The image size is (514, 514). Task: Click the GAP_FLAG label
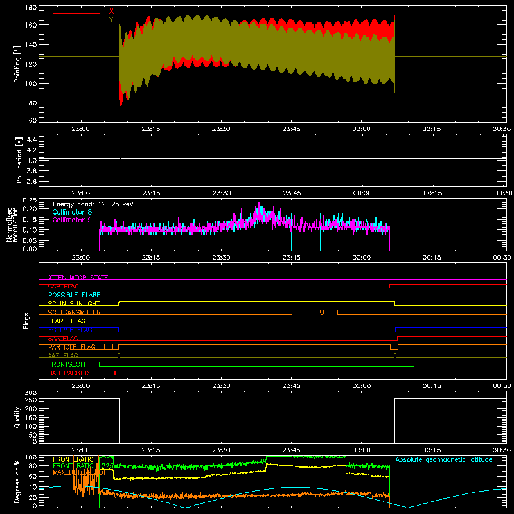click(63, 286)
